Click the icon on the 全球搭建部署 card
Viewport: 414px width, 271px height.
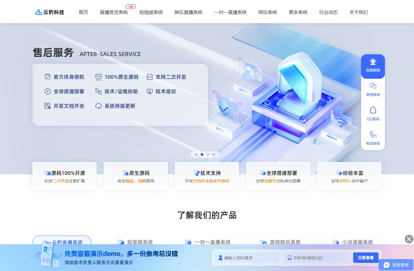pos(263,173)
